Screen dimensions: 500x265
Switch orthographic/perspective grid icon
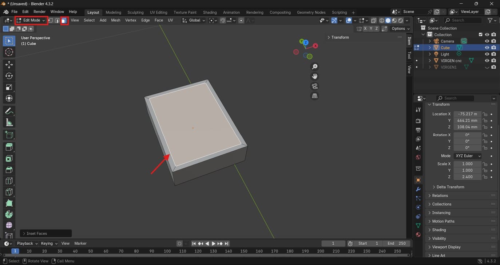(x=315, y=96)
